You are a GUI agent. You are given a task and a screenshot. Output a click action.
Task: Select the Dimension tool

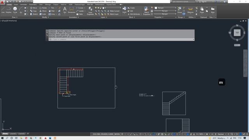coord(72,10)
